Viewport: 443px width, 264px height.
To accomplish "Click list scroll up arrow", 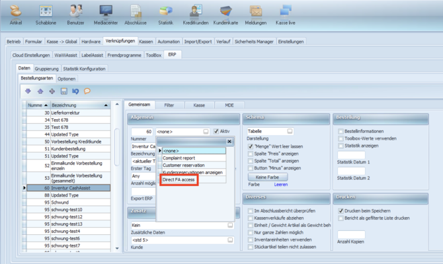I will (x=117, y=105).
